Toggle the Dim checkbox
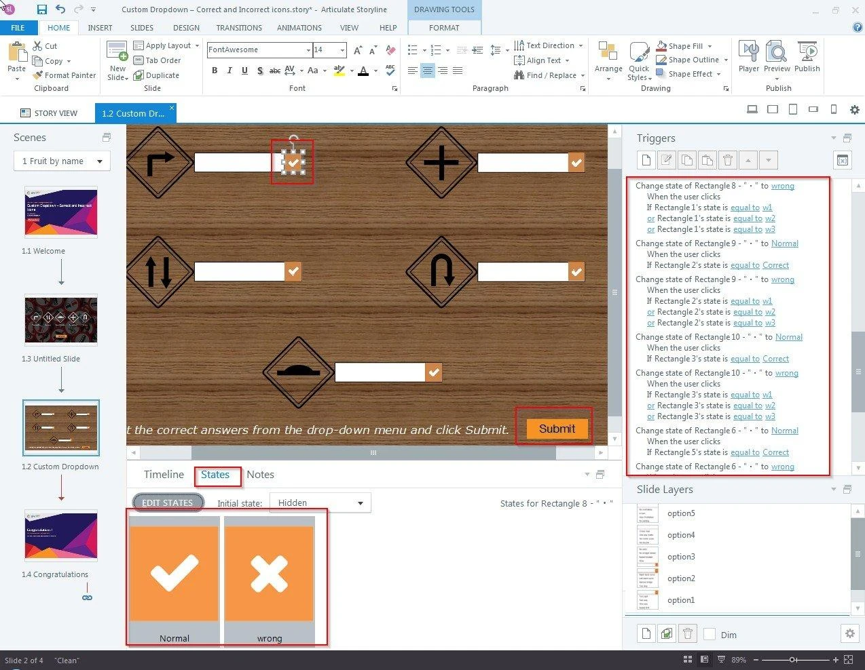 (710, 634)
